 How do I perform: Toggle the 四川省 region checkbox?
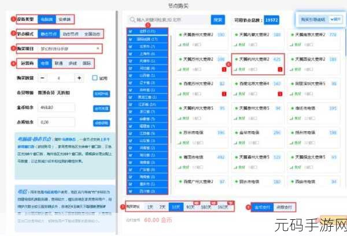(x=130, y=191)
